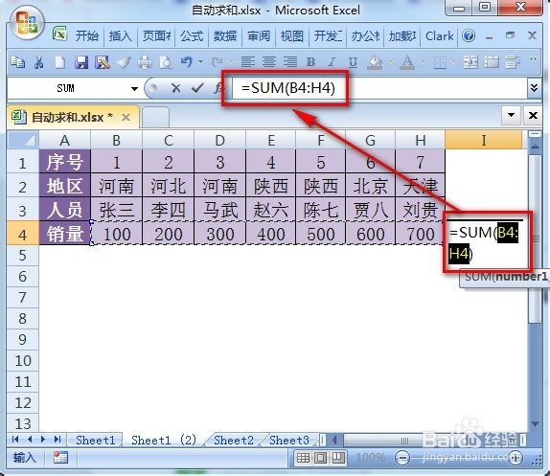Click the Insert Function fx icon
The image size is (550, 476).
(x=218, y=88)
